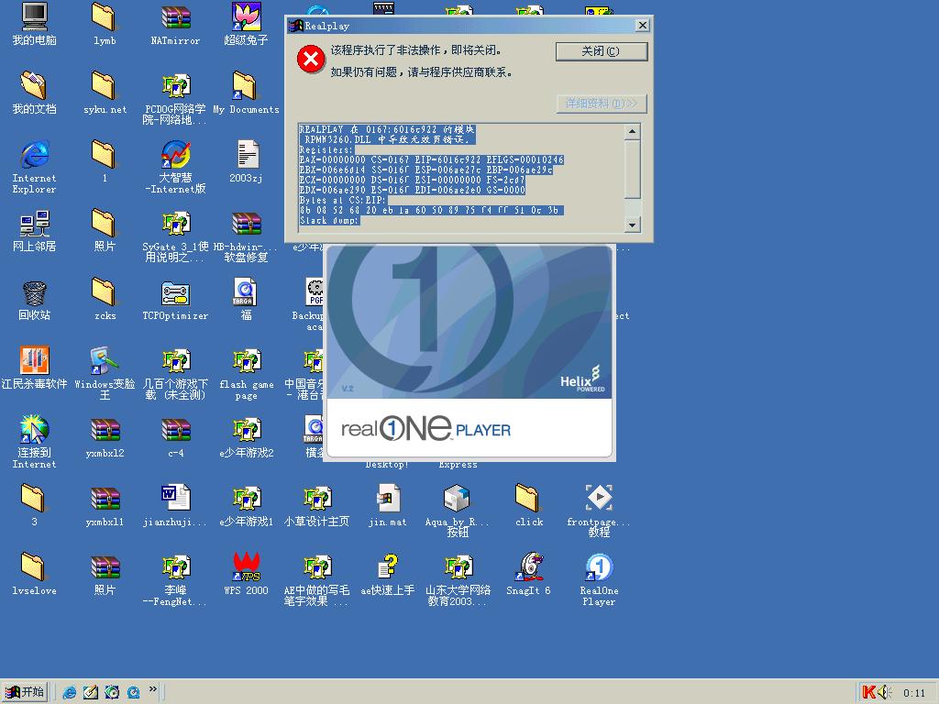Screen dimensions: 939x704
Task: Launch Internet Explorer from quick launch
Action: tap(70, 693)
